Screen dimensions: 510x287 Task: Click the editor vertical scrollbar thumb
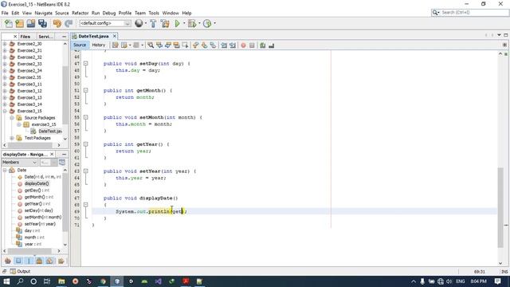tap(500, 207)
